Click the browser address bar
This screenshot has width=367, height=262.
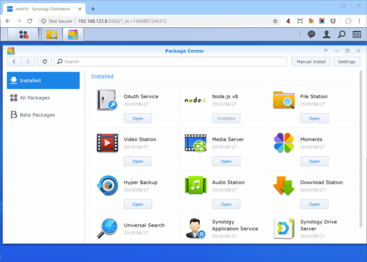(x=159, y=21)
